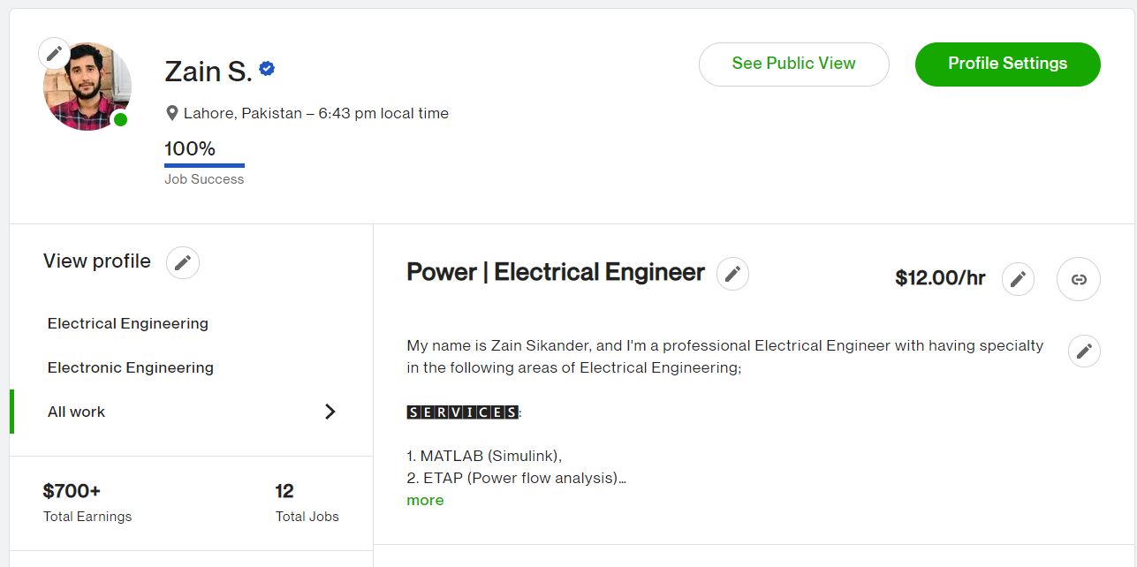Select Electrical Engineering specialized profile

click(x=128, y=323)
